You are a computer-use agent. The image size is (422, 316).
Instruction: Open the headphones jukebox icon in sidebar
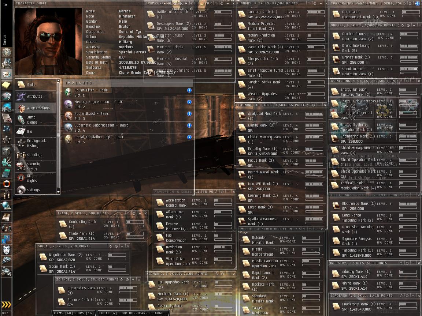coord(7,228)
